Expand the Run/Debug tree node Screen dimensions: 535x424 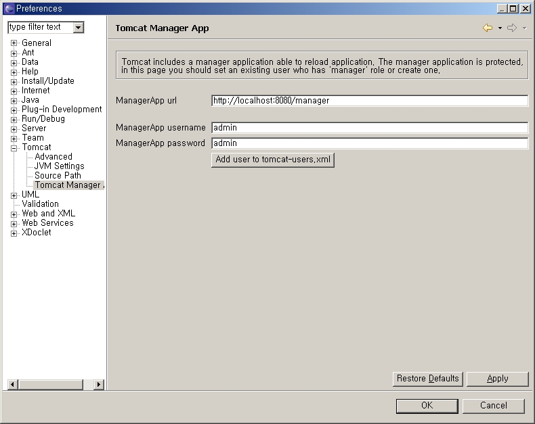click(14, 120)
